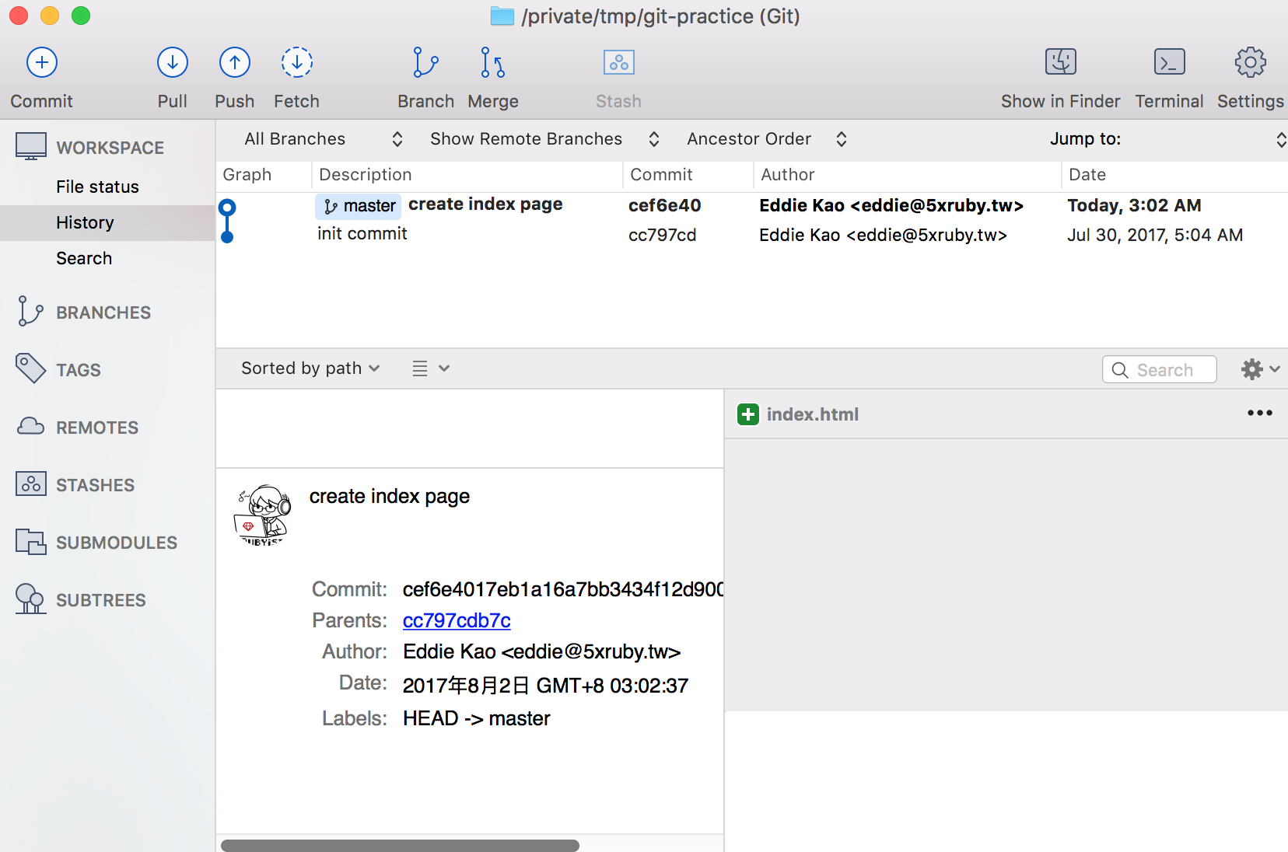Follow the parent commit cc797cdb7c link
Image resolution: width=1288 pixels, height=852 pixels.
click(x=457, y=620)
